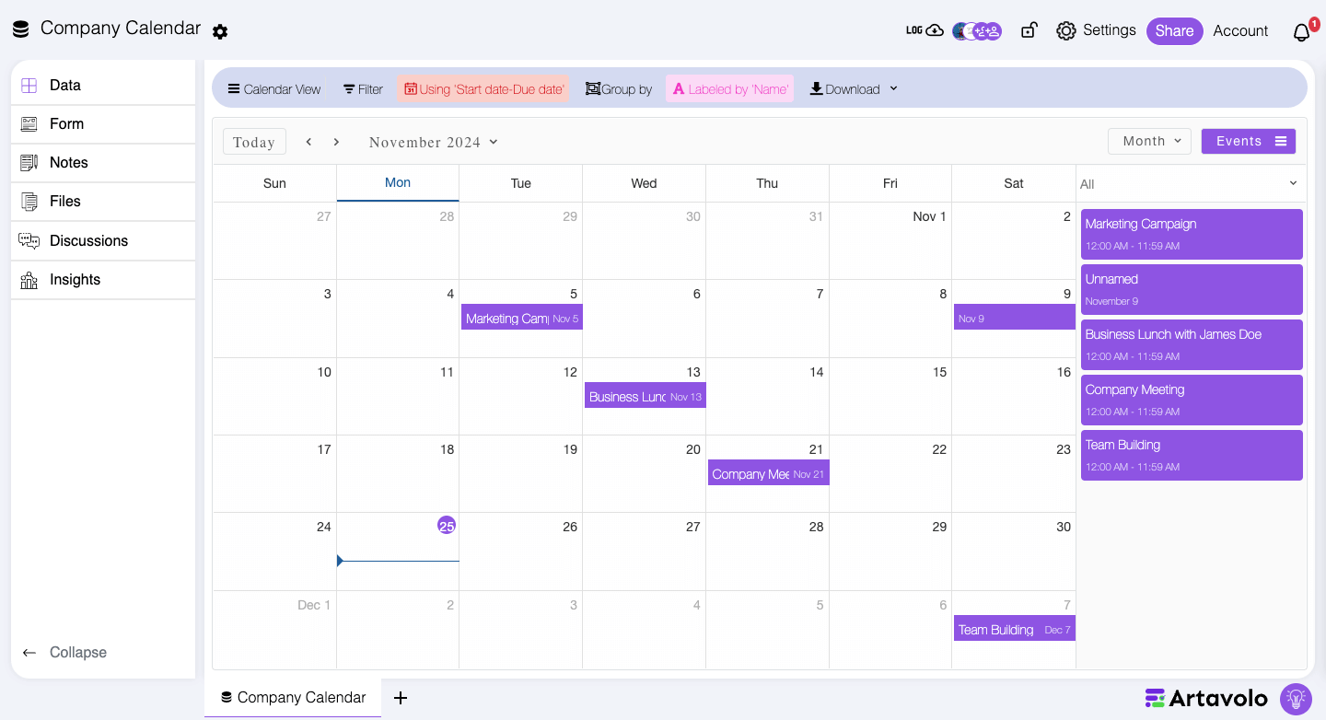Viewport: 1326px width, 720px height.
Task: Click the November 25 day cell
Action: 398,552
